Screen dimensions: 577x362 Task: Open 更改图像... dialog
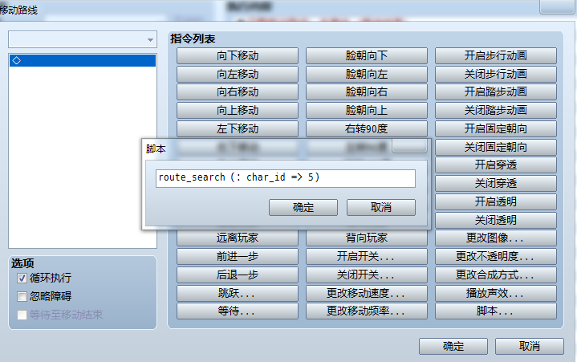pyautogui.click(x=496, y=238)
